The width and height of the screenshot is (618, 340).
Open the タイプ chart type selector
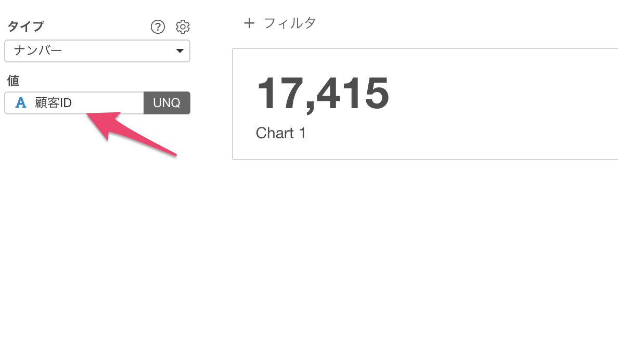coord(97,51)
